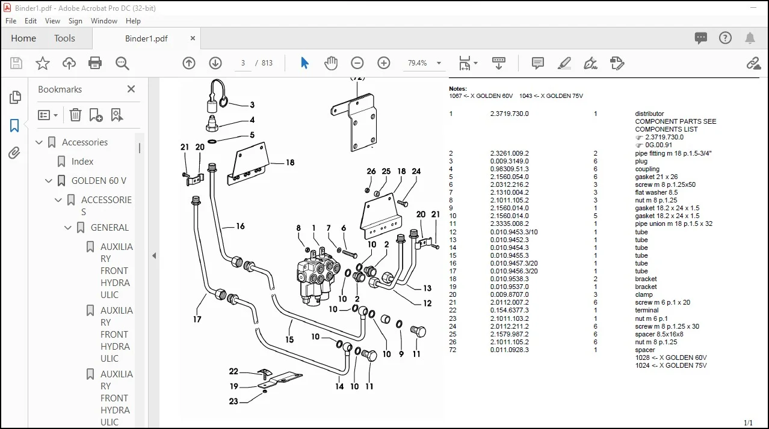Click part code 0.011.0928.3

point(509,350)
